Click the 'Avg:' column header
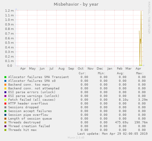The width and height of the screenshot is (152, 141). click(120, 73)
